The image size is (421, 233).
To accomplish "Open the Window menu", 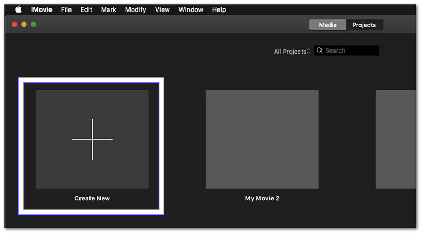I will [191, 9].
